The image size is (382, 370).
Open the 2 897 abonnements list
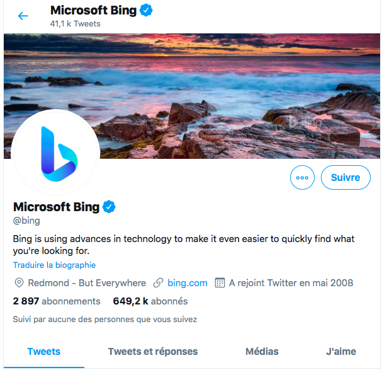point(57,301)
